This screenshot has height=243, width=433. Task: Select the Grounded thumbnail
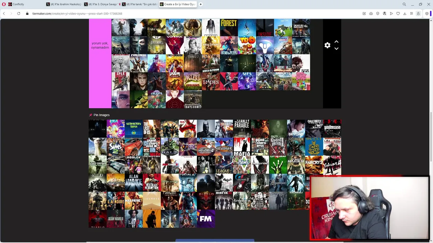pos(193,81)
